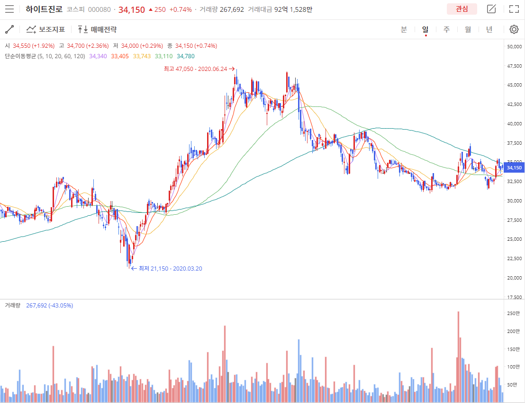The height and width of the screenshot is (403, 525).
Task: Click open price 34,550 (+1.92%)
Action: point(34,46)
